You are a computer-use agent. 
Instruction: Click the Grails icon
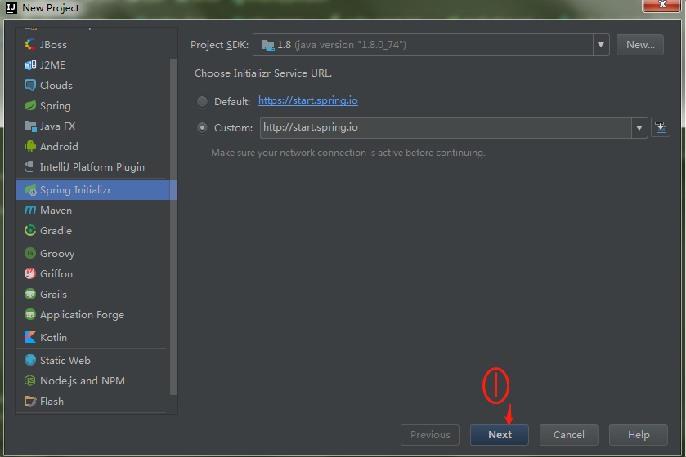click(29, 294)
